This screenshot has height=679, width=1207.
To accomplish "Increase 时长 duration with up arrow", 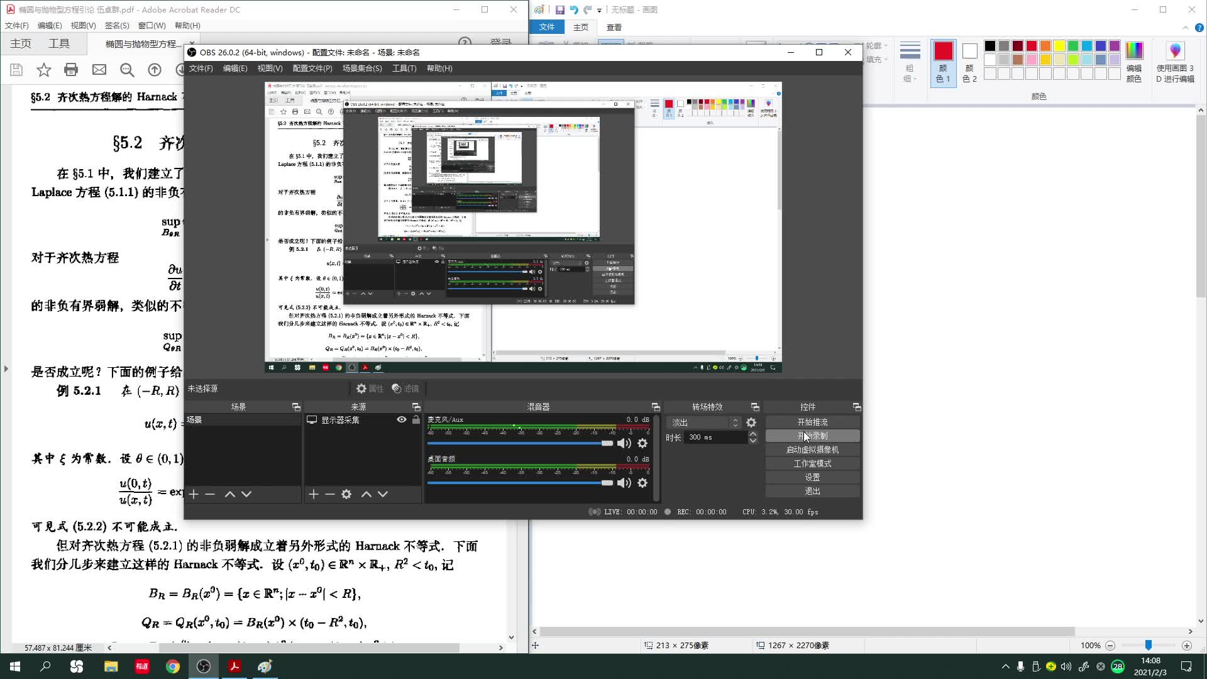I will [x=752, y=434].
